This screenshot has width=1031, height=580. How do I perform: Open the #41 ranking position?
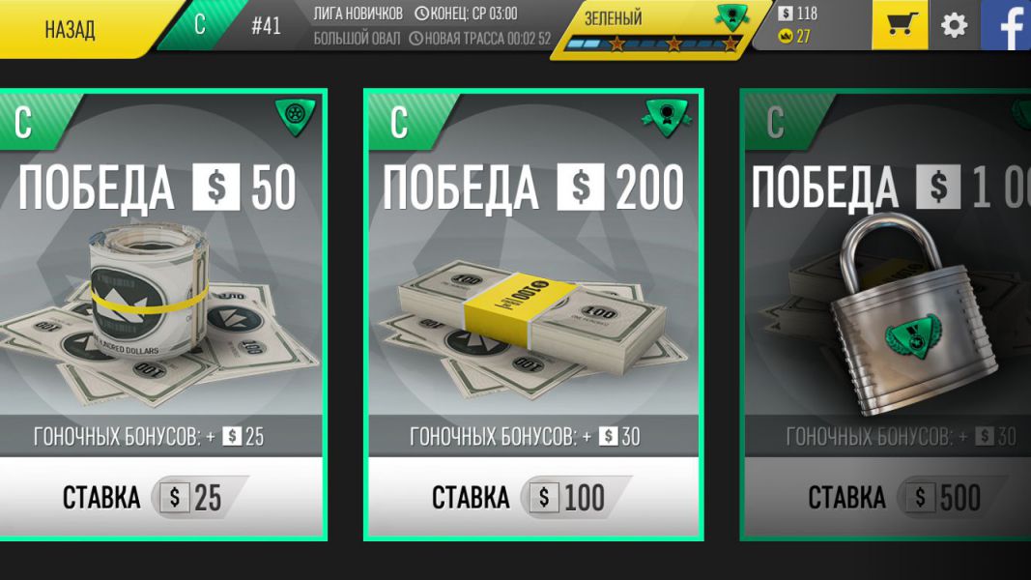coord(267,26)
